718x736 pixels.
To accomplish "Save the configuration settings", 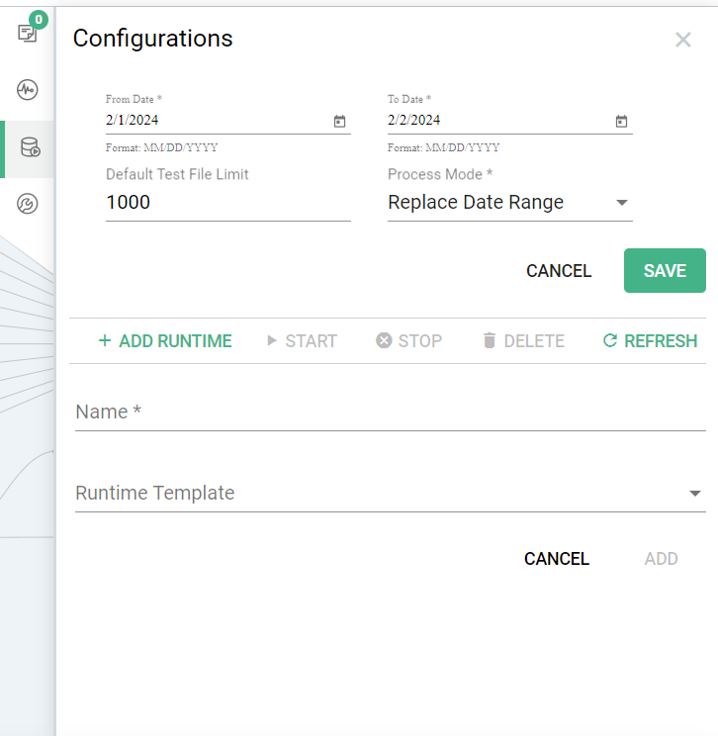I will 664,271.
